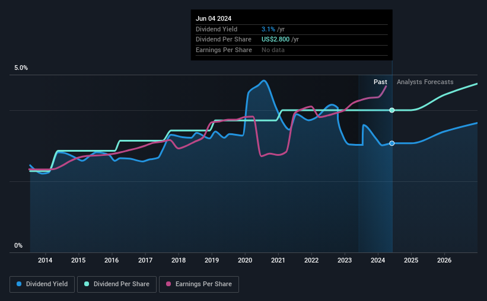Image resolution: width=487 pixels, height=301 pixels.
Task: Click the 2020 x-axis label
Action: pyautogui.click(x=245, y=260)
